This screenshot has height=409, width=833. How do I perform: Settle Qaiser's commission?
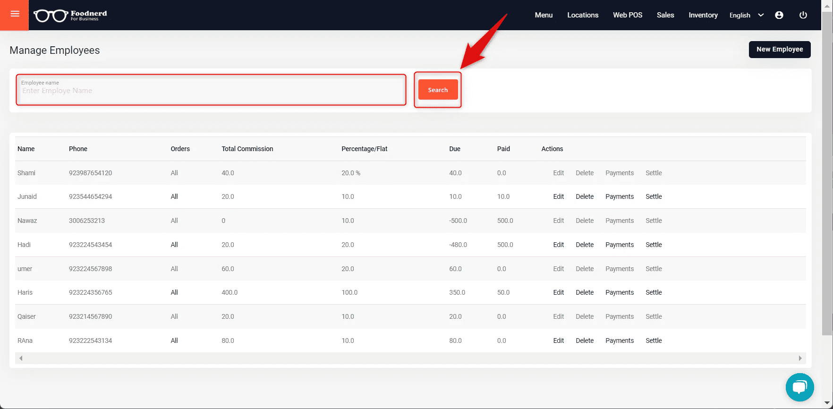click(x=654, y=316)
